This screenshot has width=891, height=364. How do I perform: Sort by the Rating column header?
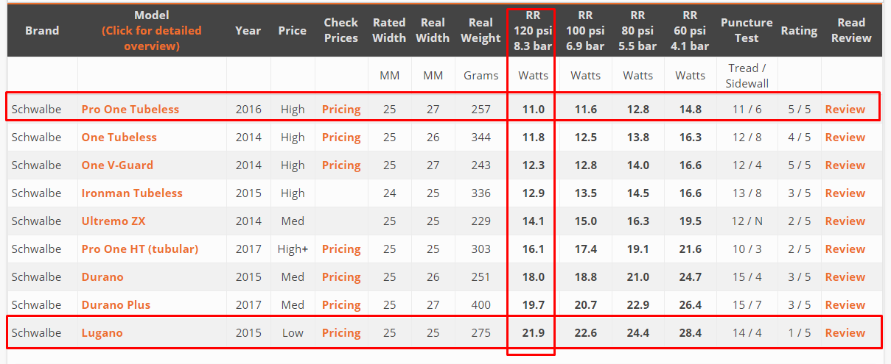799,30
